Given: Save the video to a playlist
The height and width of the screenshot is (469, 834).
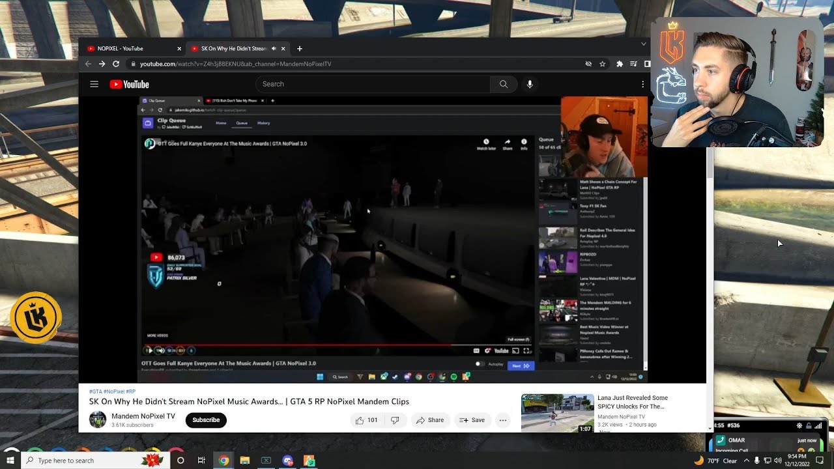Looking at the screenshot, I should [472, 420].
